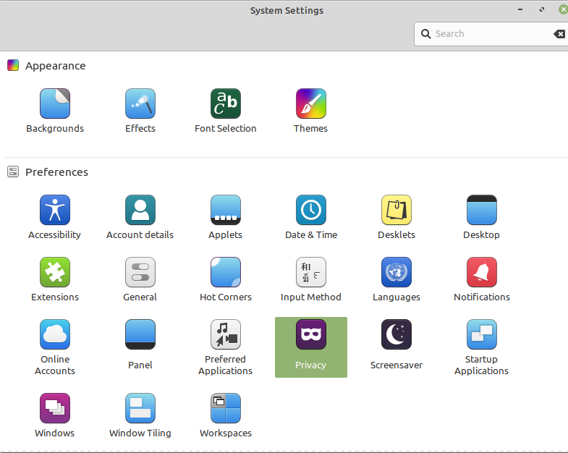Screen dimensions: 568x453
Task: Open Startup Applications settings
Action: pyautogui.click(x=482, y=335)
